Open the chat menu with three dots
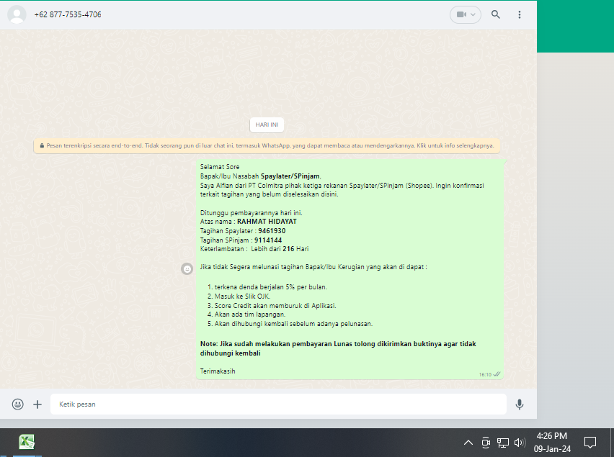Image resolution: width=614 pixels, height=457 pixels. coord(520,15)
